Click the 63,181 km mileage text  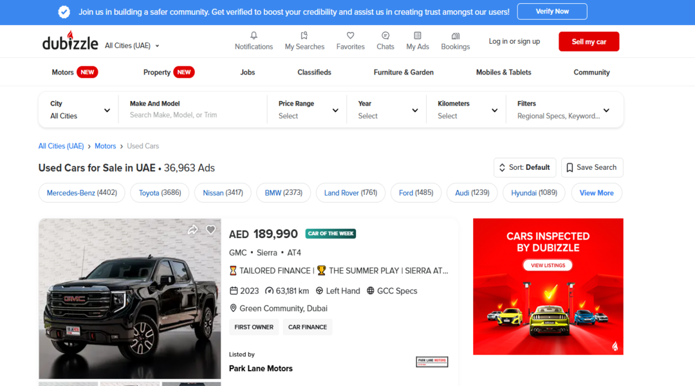coord(292,291)
